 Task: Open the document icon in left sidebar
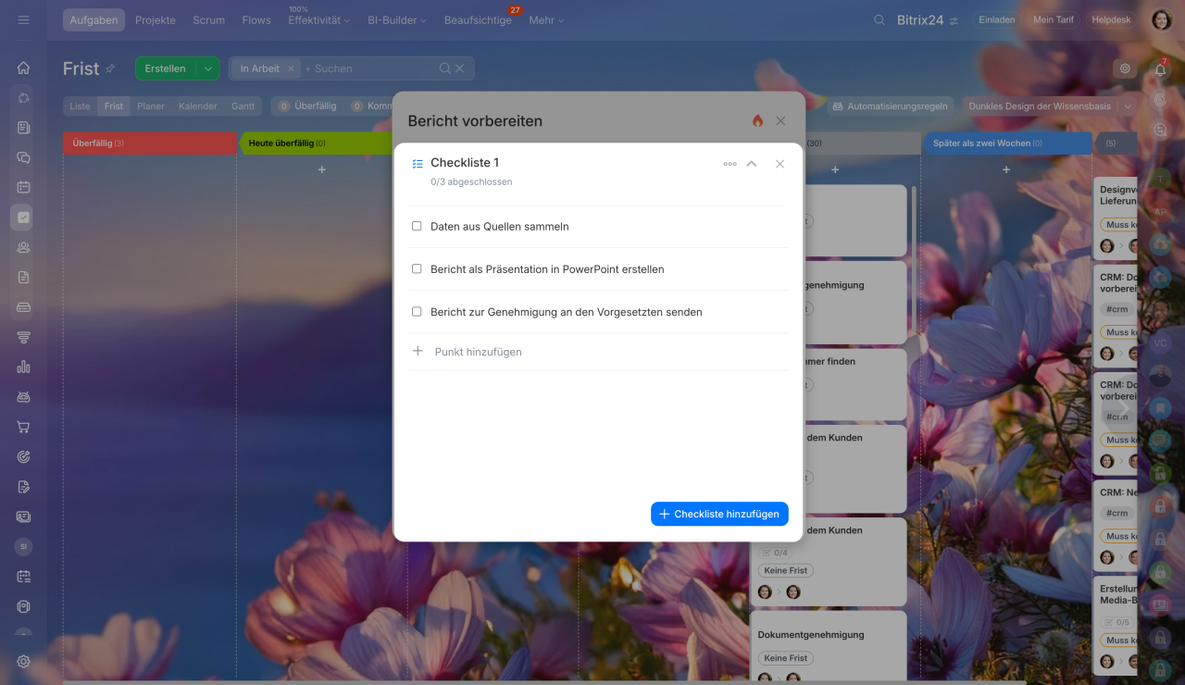[x=23, y=277]
